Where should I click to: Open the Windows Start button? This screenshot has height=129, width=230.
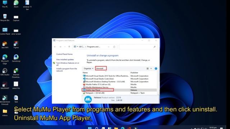90,128
